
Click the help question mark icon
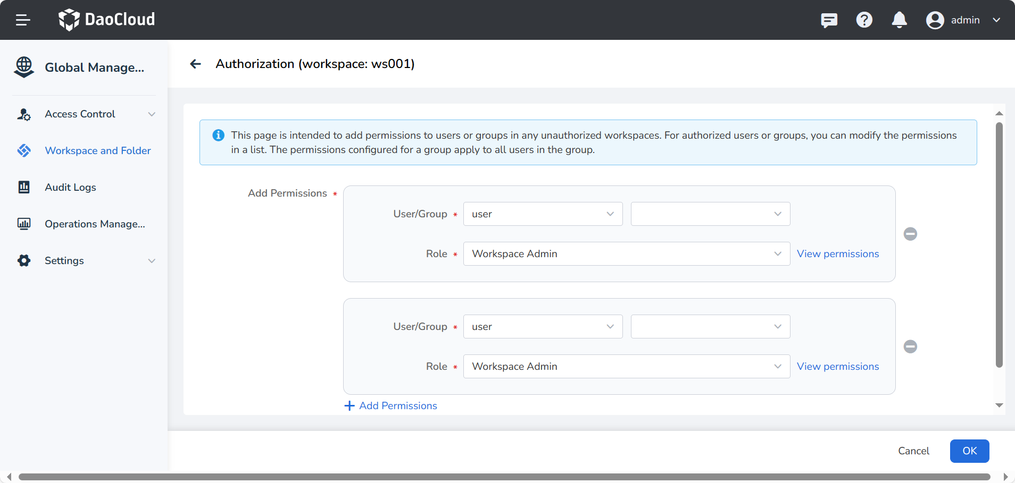(864, 20)
